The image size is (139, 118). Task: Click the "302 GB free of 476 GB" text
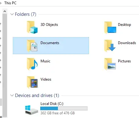click(58, 113)
